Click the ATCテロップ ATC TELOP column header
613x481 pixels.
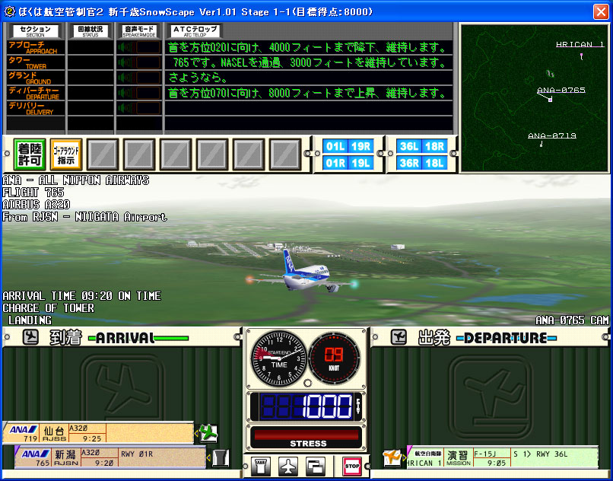pos(195,31)
